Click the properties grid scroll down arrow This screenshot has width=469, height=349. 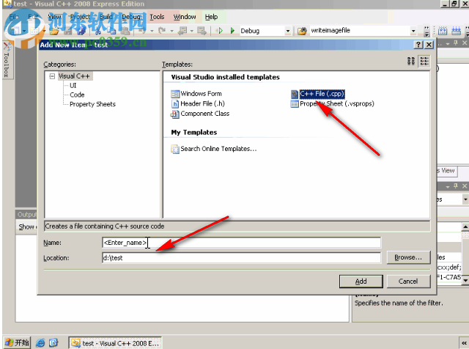click(465, 281)
